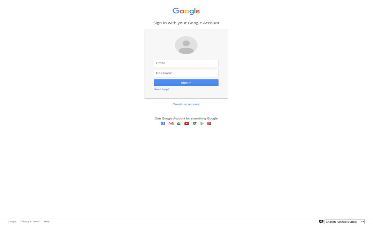Click the Google Play icon
This screenshot has height=231, width=373.
coord(202,124)
